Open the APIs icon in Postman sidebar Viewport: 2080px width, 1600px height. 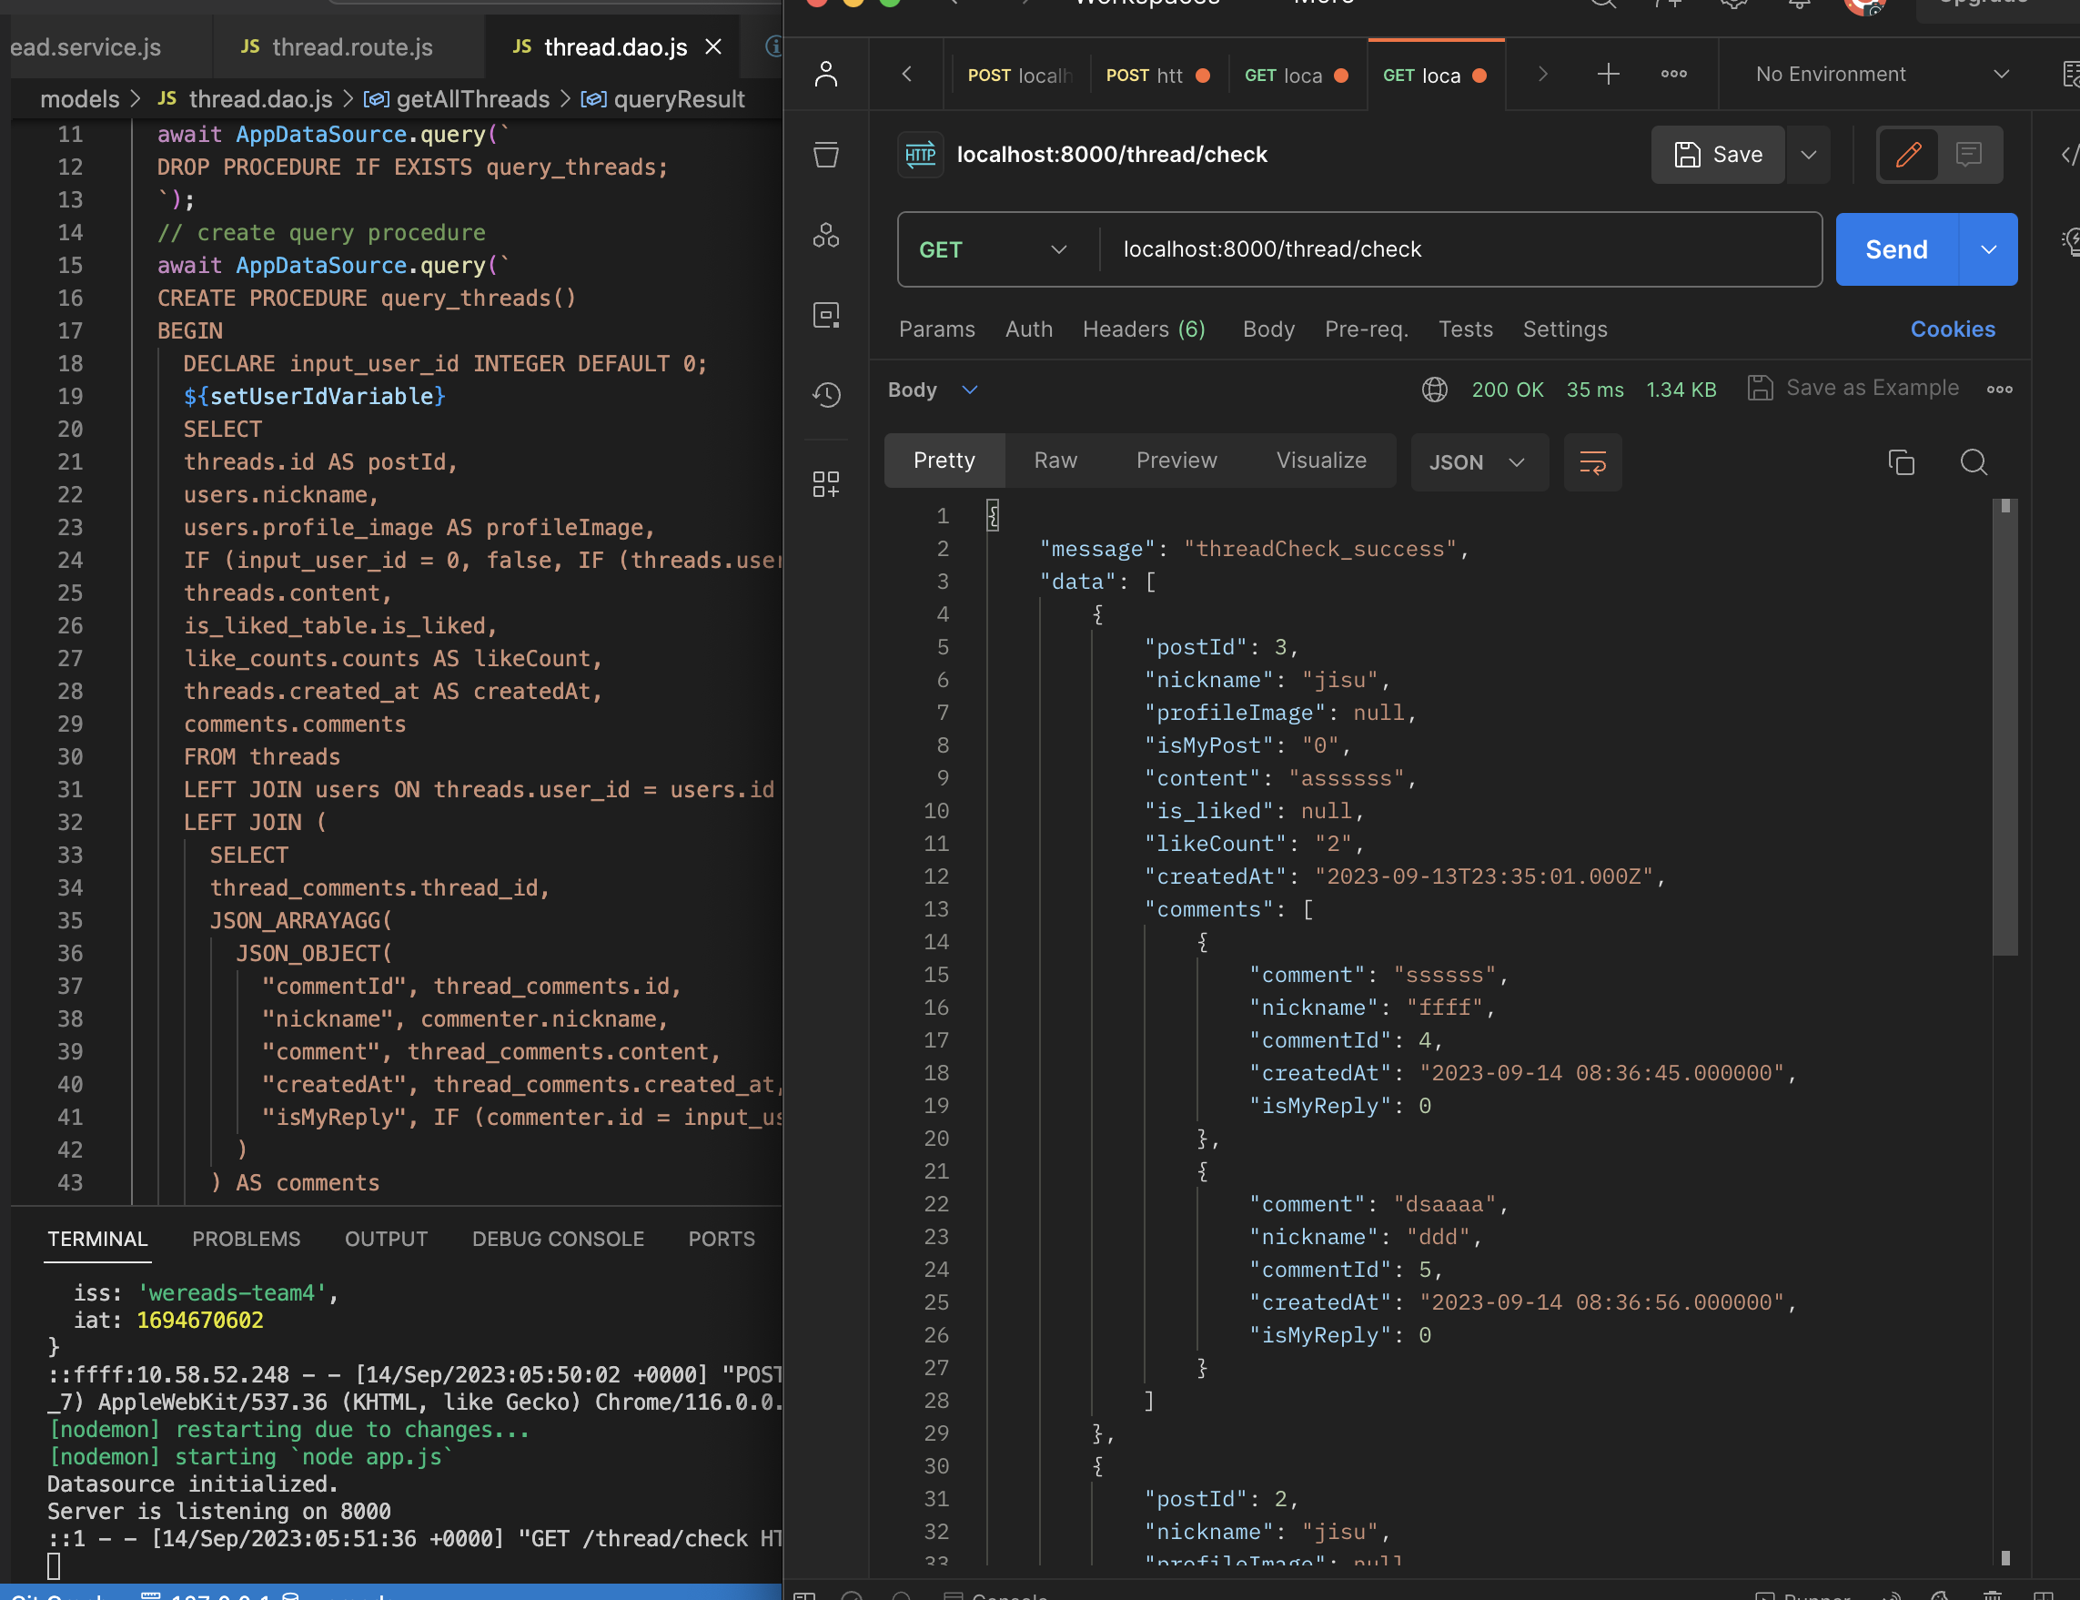click(x=825, y=235)
